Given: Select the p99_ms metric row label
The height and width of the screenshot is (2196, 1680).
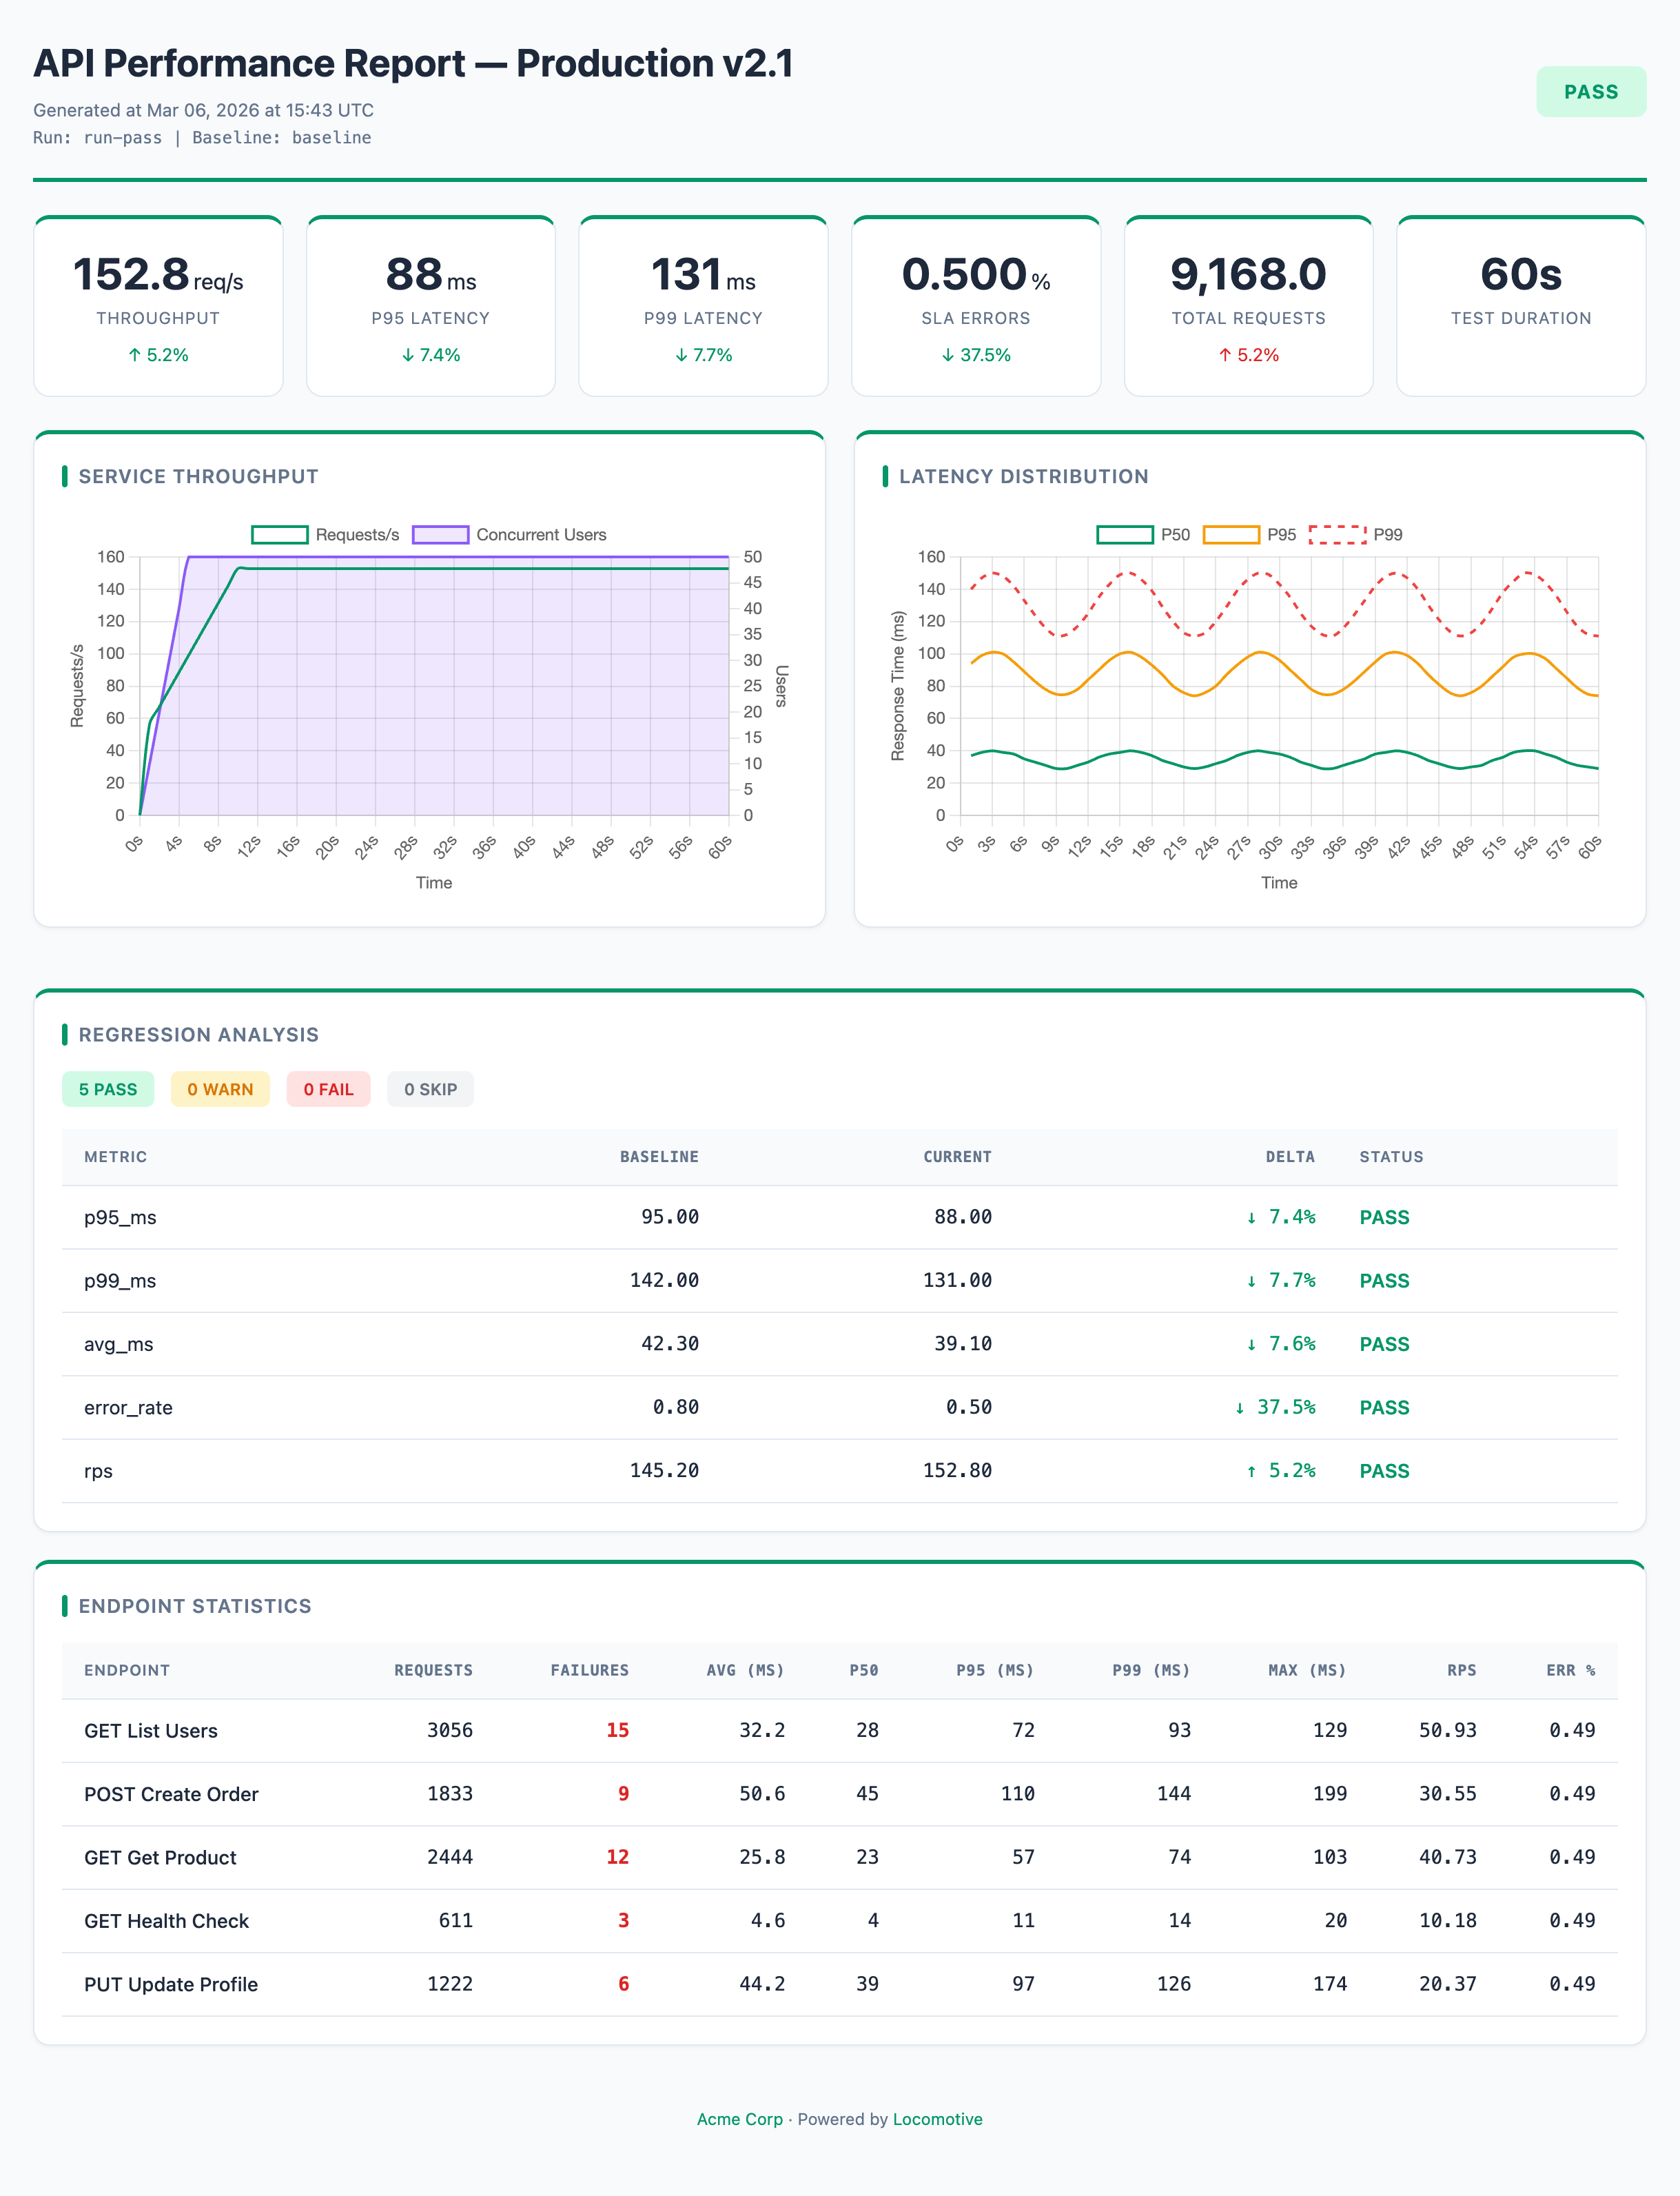Looking at the screenshot, I should 120,1281.
